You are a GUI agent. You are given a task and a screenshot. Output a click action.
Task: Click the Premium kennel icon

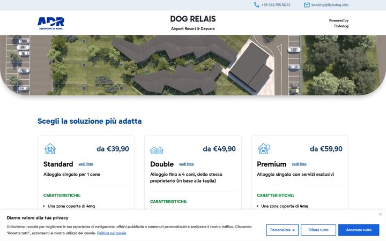264,149
